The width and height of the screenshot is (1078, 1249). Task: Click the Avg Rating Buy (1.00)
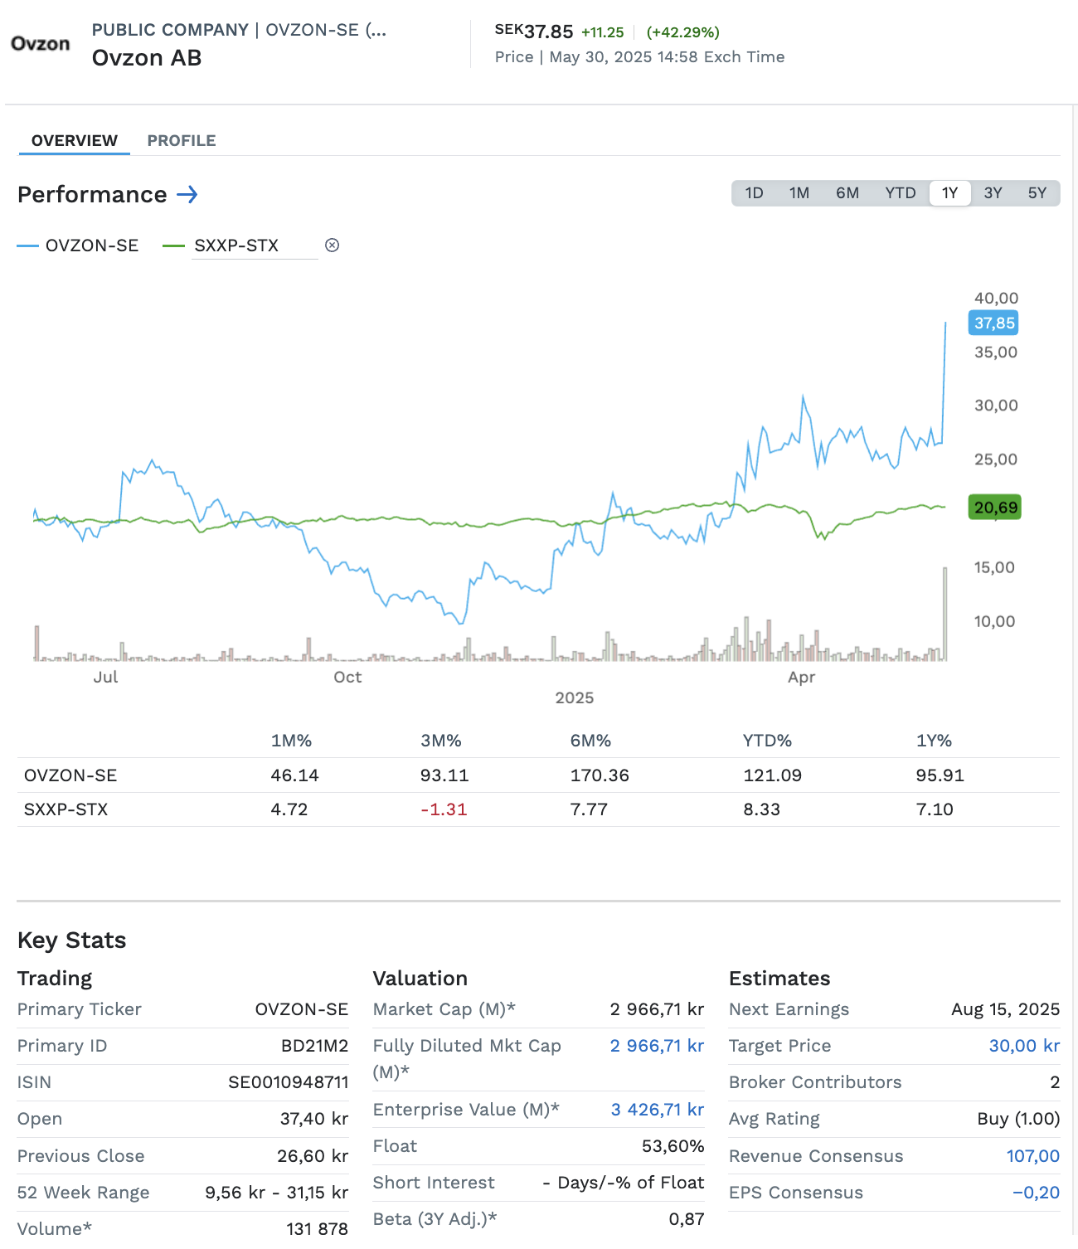coord(1019,1119)
